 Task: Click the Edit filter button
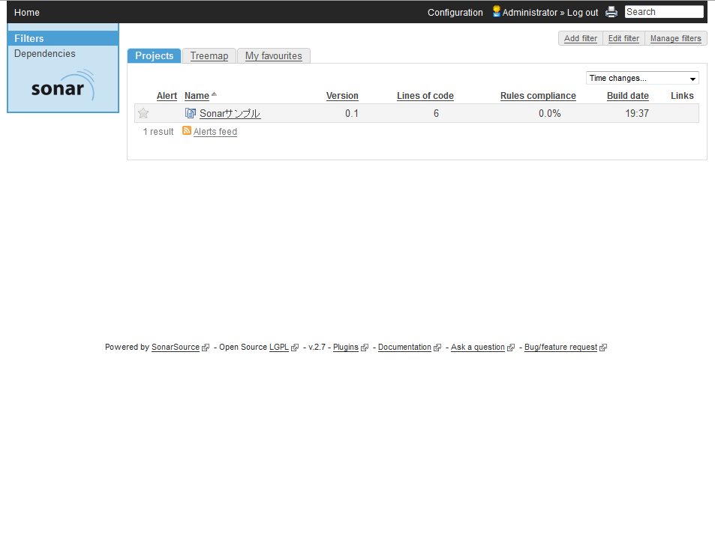623,38
